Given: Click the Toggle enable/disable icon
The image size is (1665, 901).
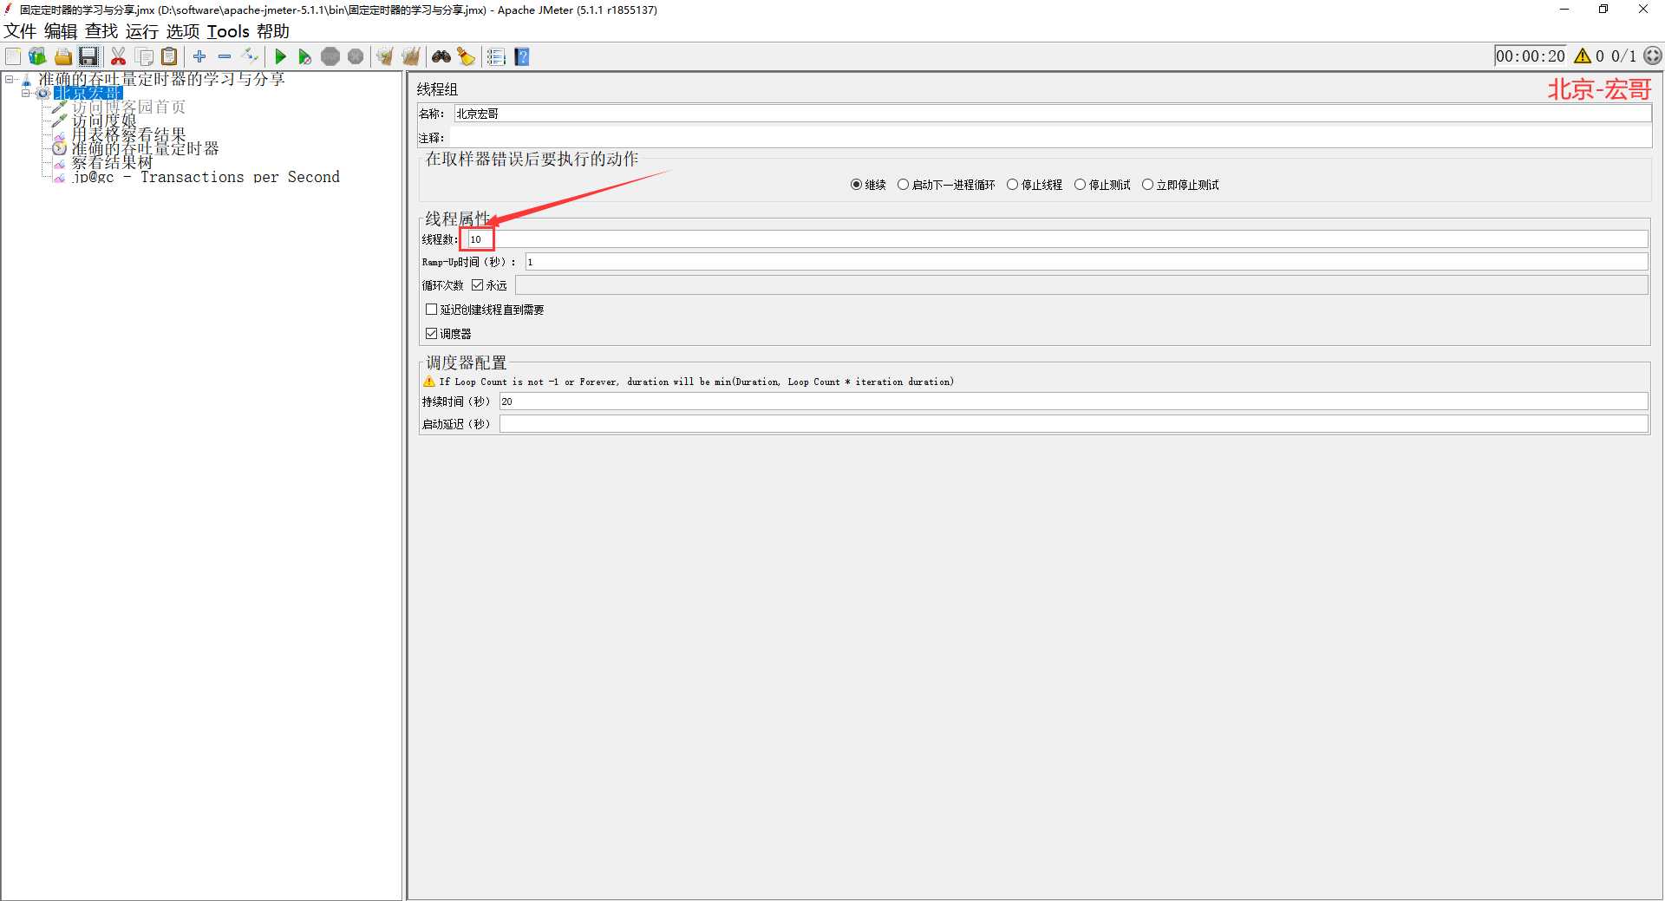Looking at the screenshot, I should pyautogui.click(x=250, y=56).
